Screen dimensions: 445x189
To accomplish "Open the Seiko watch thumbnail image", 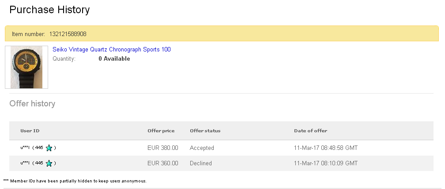I will pos(26,67).
